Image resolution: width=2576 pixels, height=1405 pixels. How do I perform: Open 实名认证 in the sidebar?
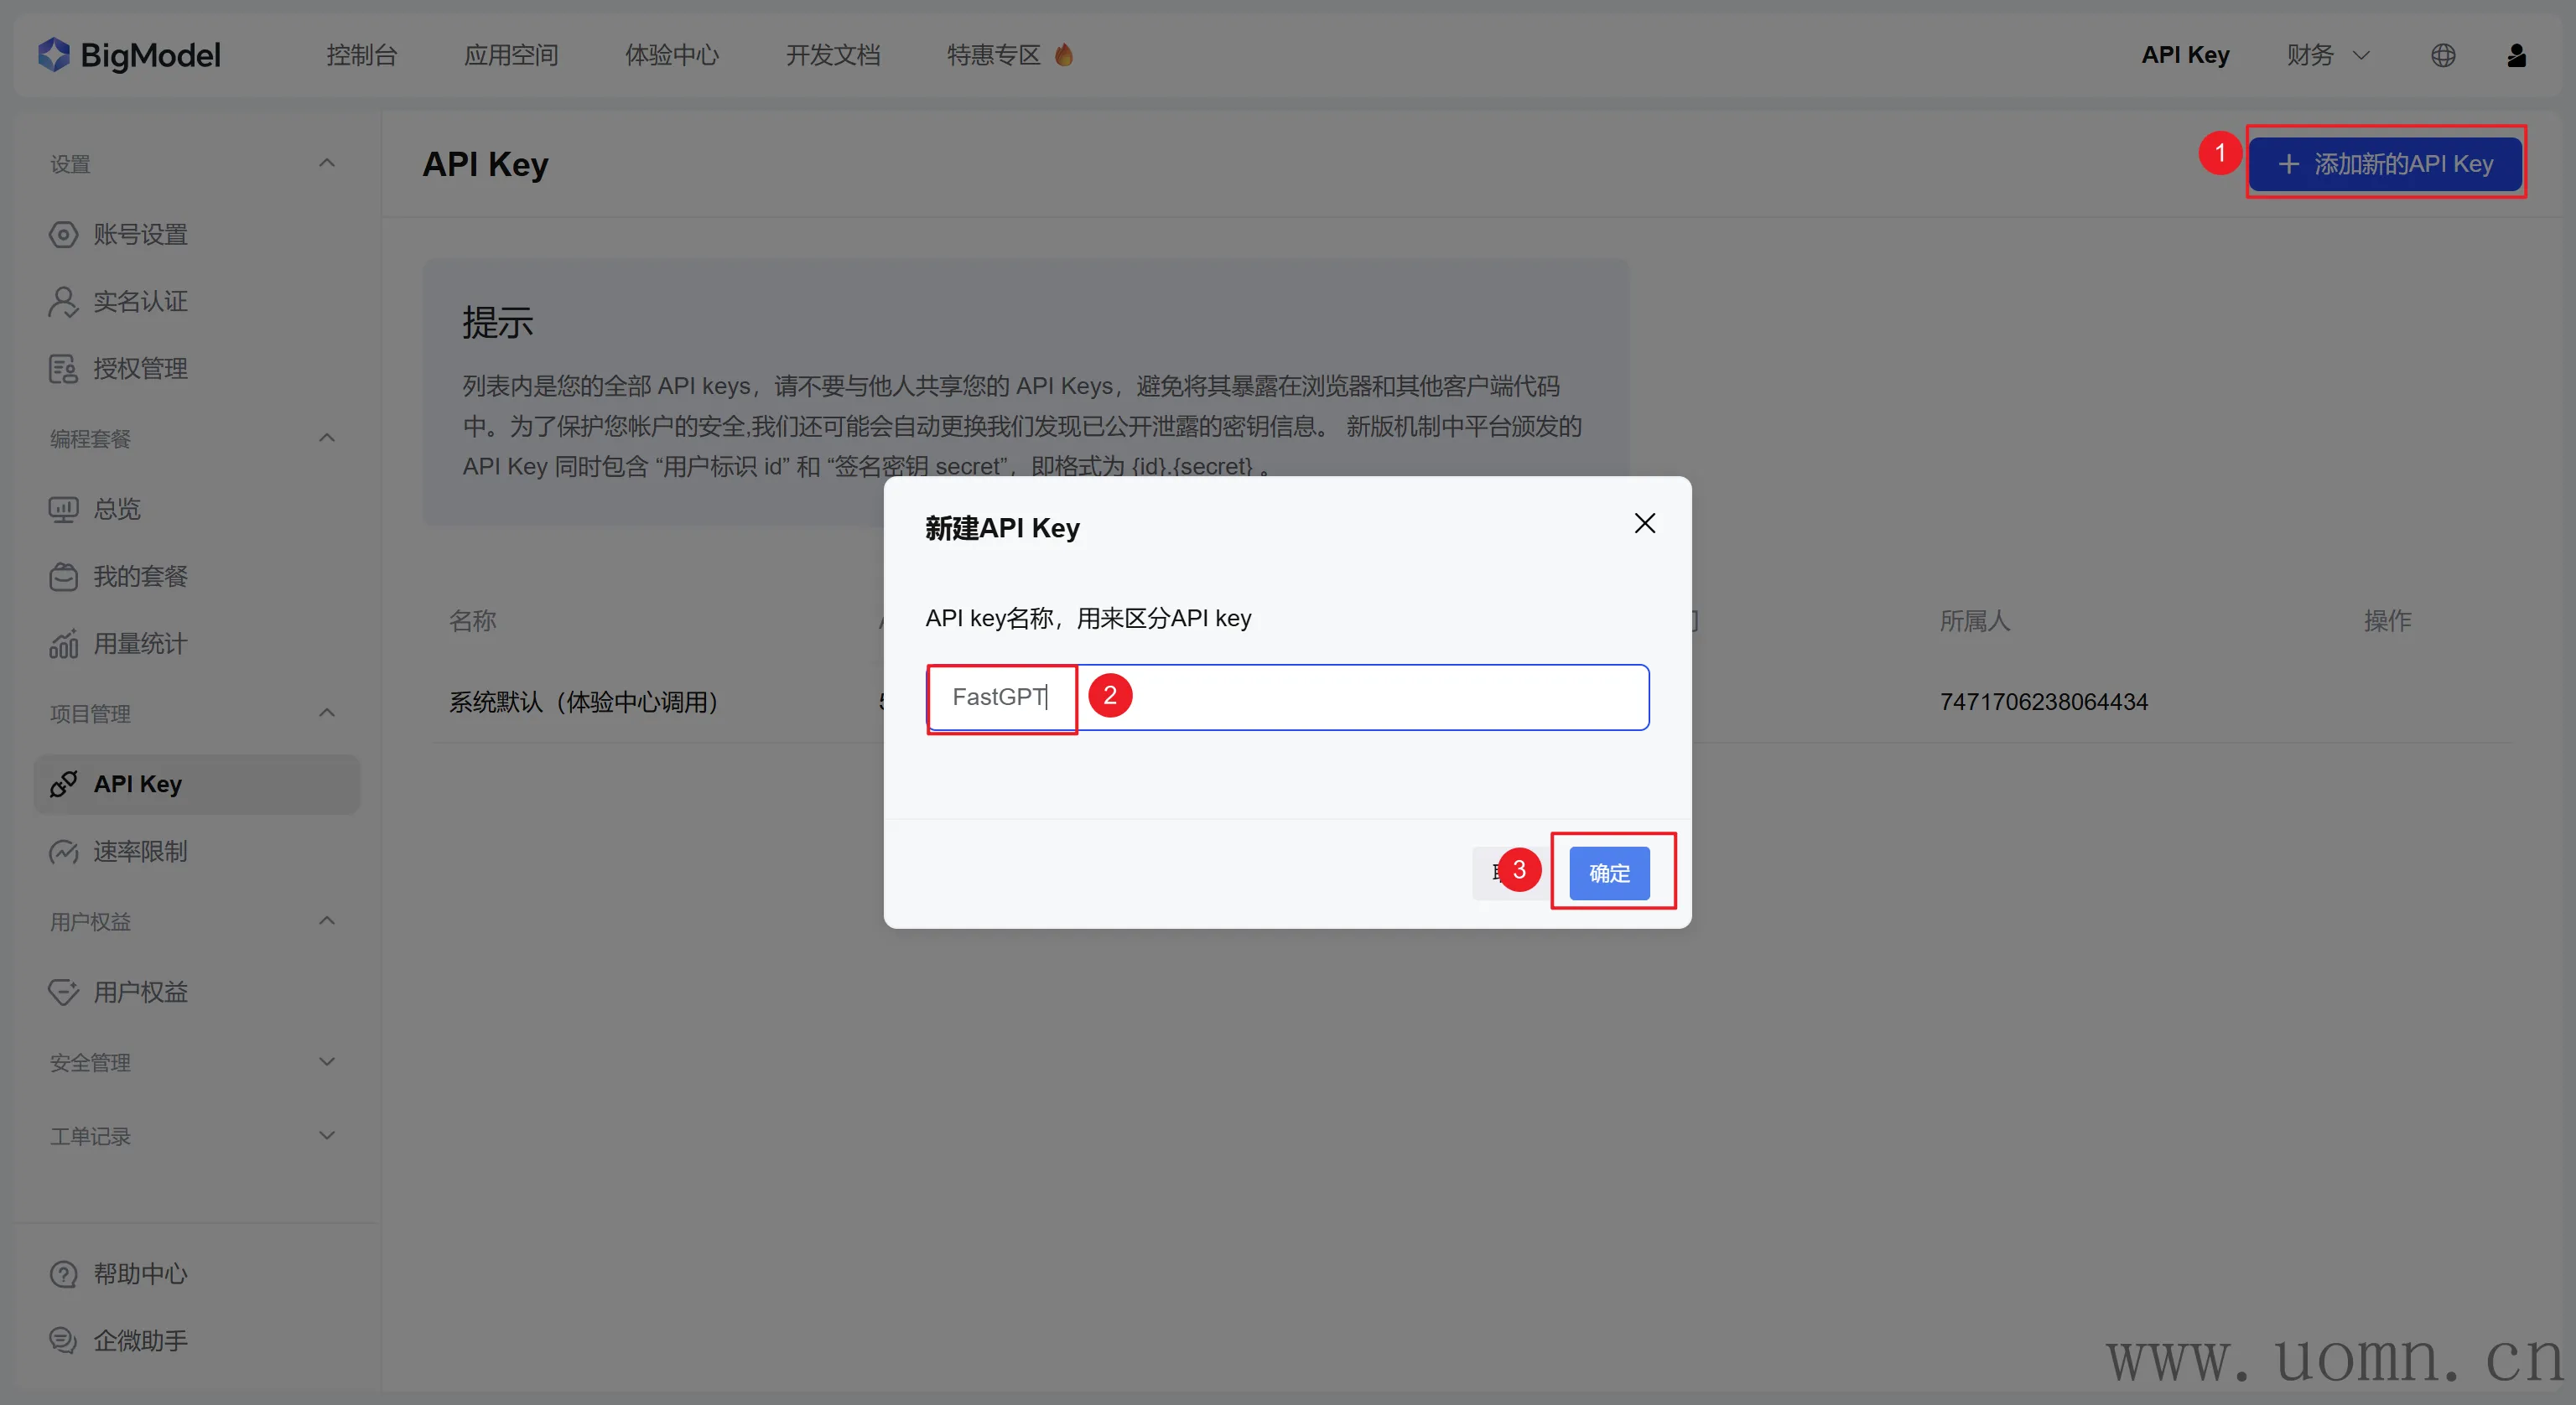click(x=140, y=301)
